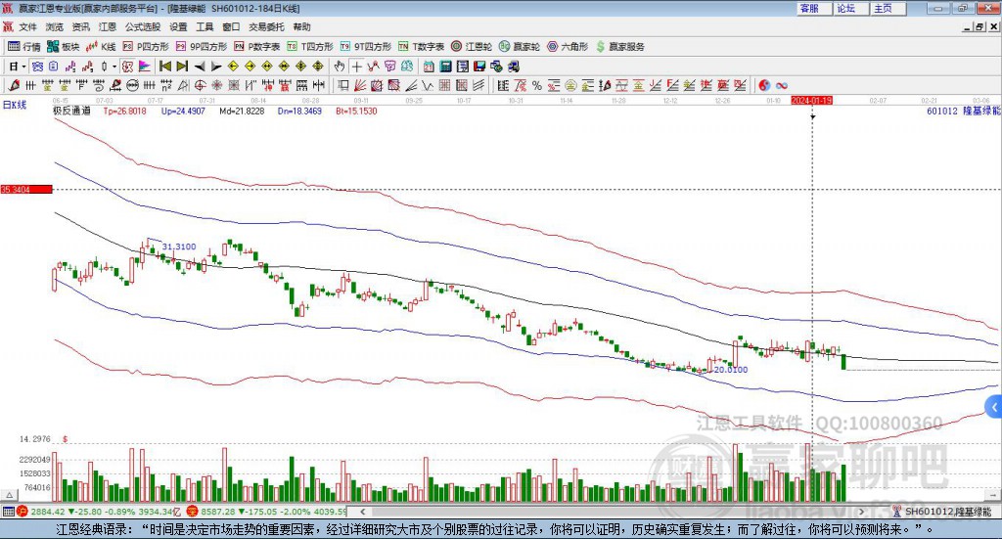Click the save floppy disk icon
The height and width of the screenshot is (539, 1002).
479,67
